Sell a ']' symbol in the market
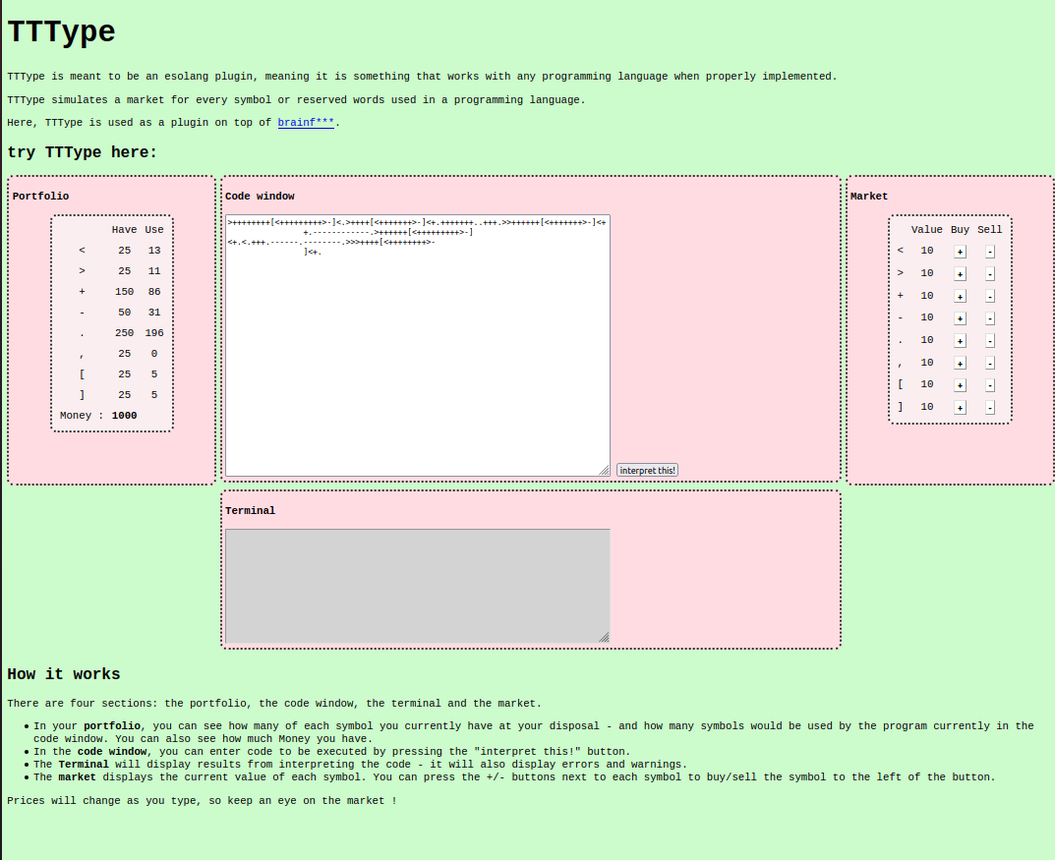Viewport: 1055px width, 860px height. point(989,408)
